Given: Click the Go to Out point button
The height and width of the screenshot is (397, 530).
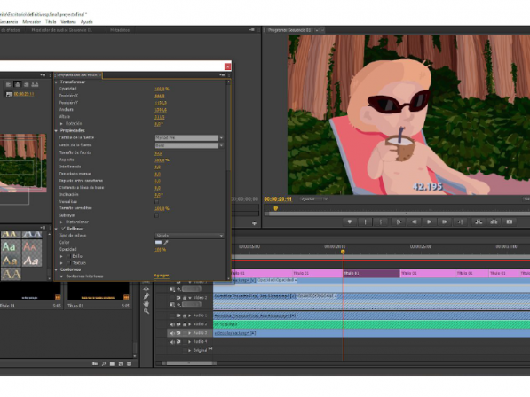Looking at the screenshot, I should click(x=460, y=222).
